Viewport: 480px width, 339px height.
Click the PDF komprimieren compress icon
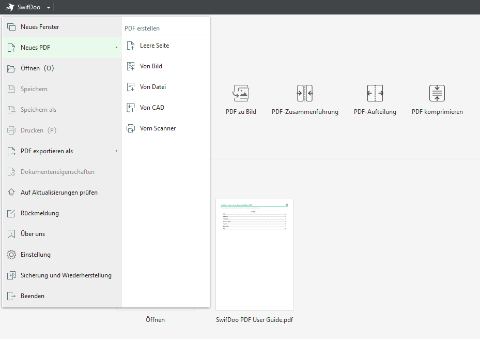pyautogui.click(x=437, y=93)
